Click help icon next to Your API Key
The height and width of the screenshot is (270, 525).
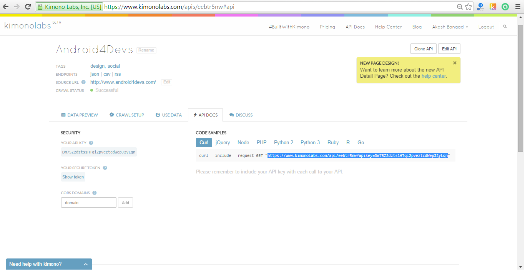tap(91, 143)
